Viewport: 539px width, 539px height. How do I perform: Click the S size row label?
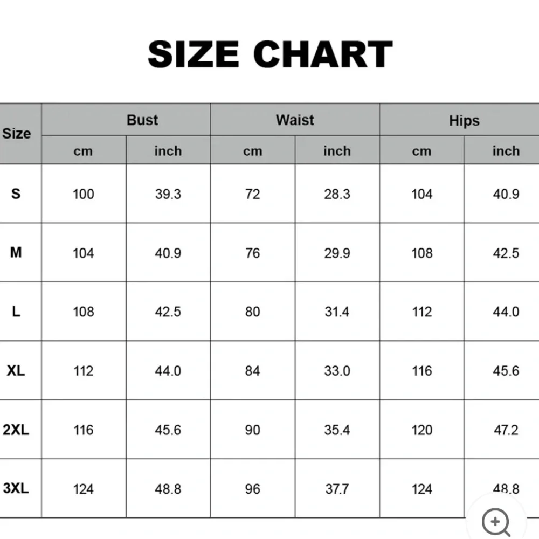coord(16,194)
